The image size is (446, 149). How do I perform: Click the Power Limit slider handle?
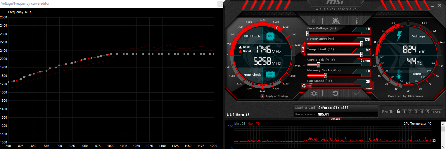(362, 44)
